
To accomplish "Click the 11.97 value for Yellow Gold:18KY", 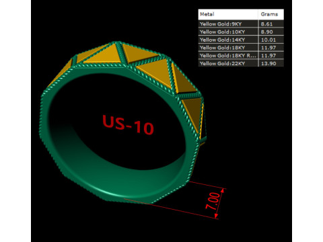I will [268, 48].
